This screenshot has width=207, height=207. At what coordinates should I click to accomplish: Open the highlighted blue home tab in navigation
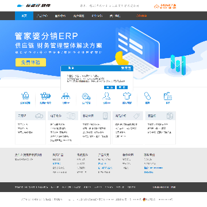pyautogui.click(x=24, y=16)
